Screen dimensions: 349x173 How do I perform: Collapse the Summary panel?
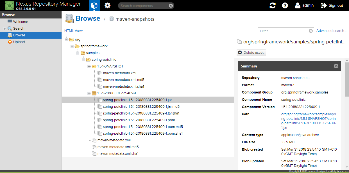[x=336, y=66]
